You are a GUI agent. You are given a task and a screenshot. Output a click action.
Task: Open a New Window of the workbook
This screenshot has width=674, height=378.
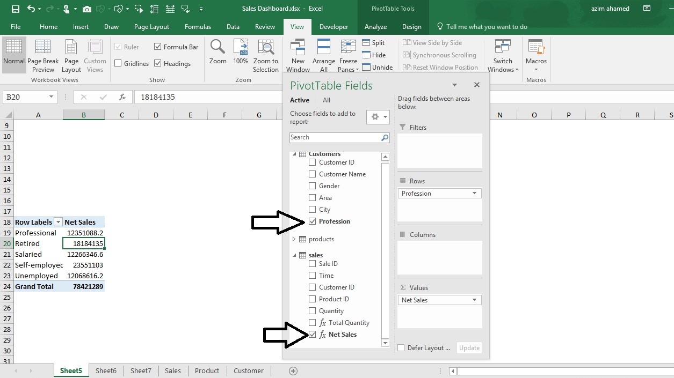pyautogui.click(x=298, y=56)
